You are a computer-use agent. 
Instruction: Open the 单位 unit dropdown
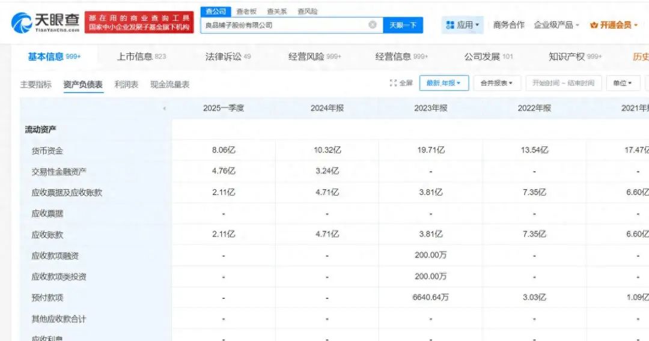623,83
